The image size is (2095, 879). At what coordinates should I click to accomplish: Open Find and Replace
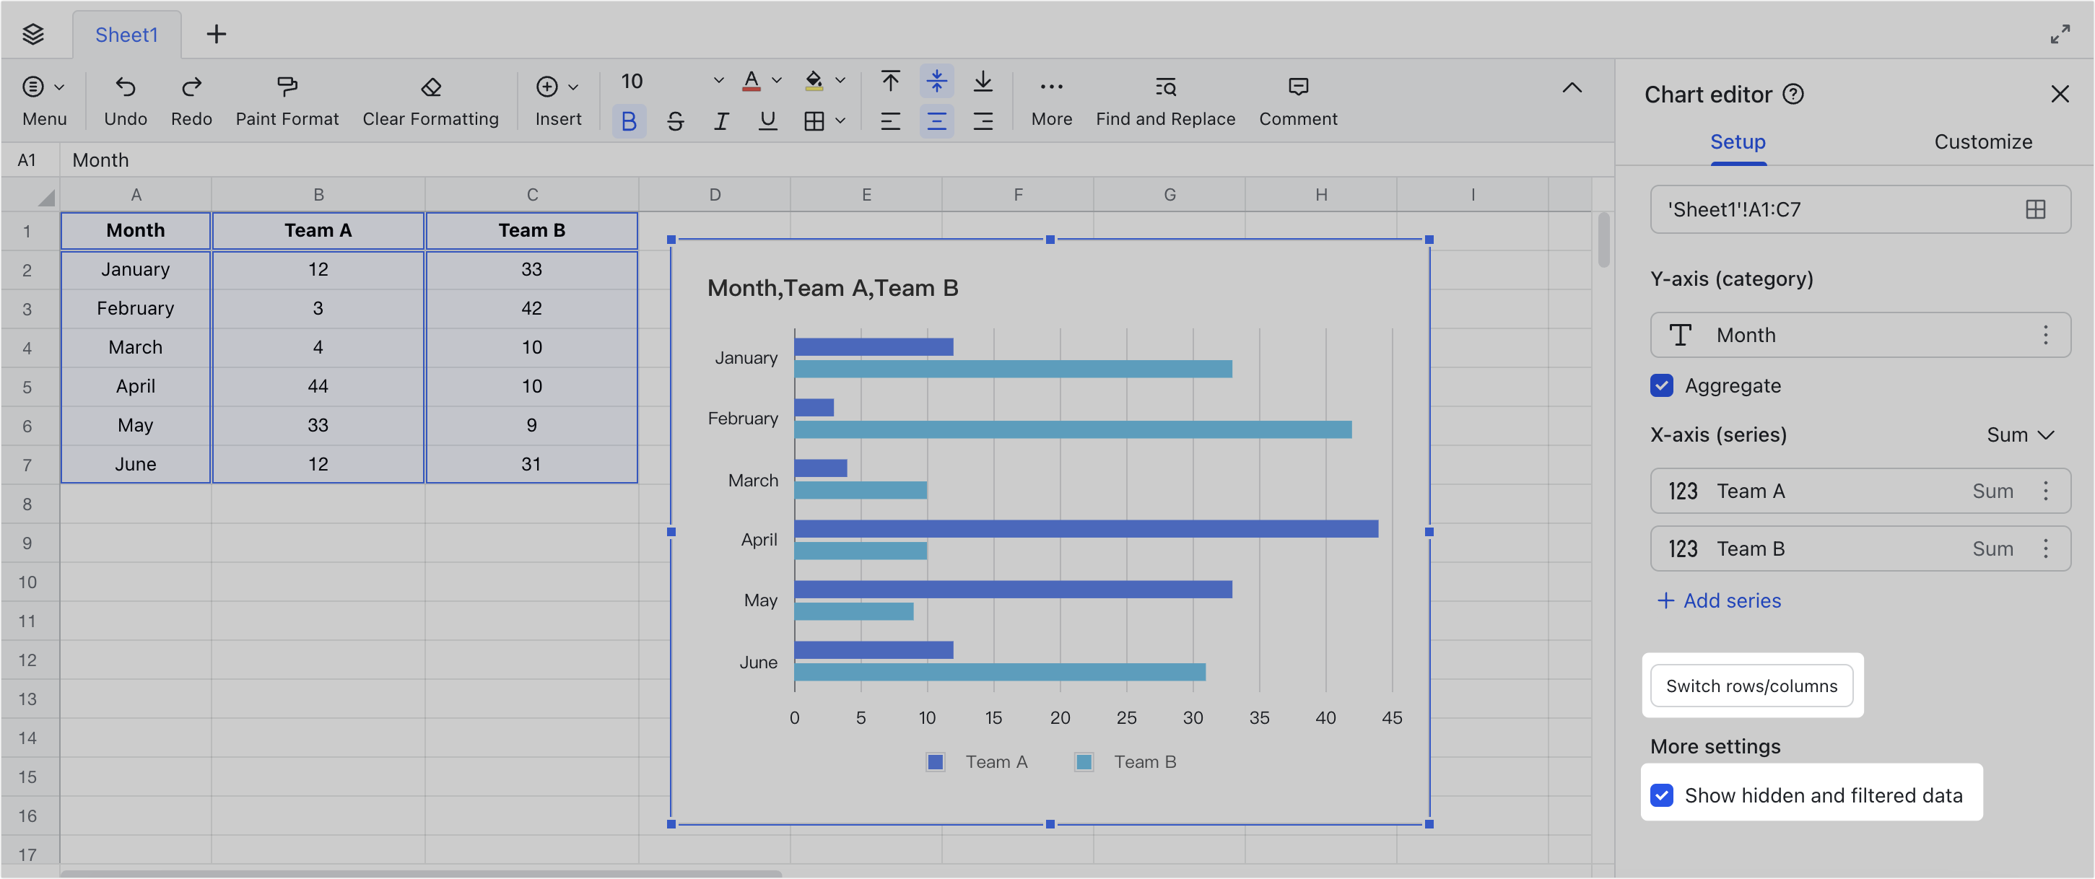1164,99
